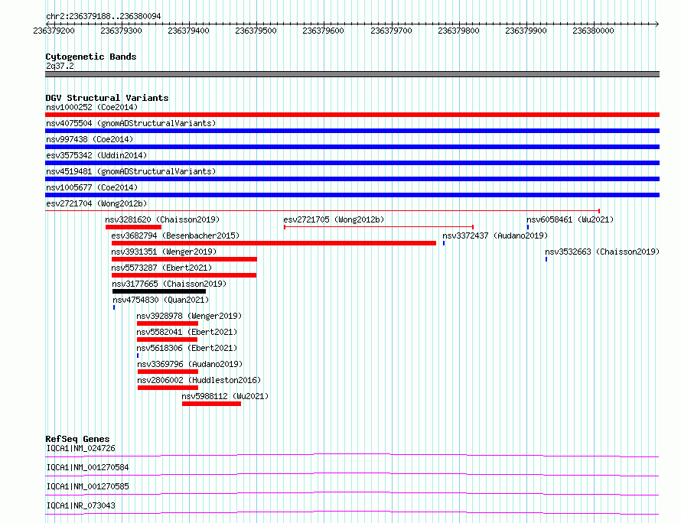Click the nsv997438 (Coe2014) label
Screen dimensions: 681x523
point(90,139)
